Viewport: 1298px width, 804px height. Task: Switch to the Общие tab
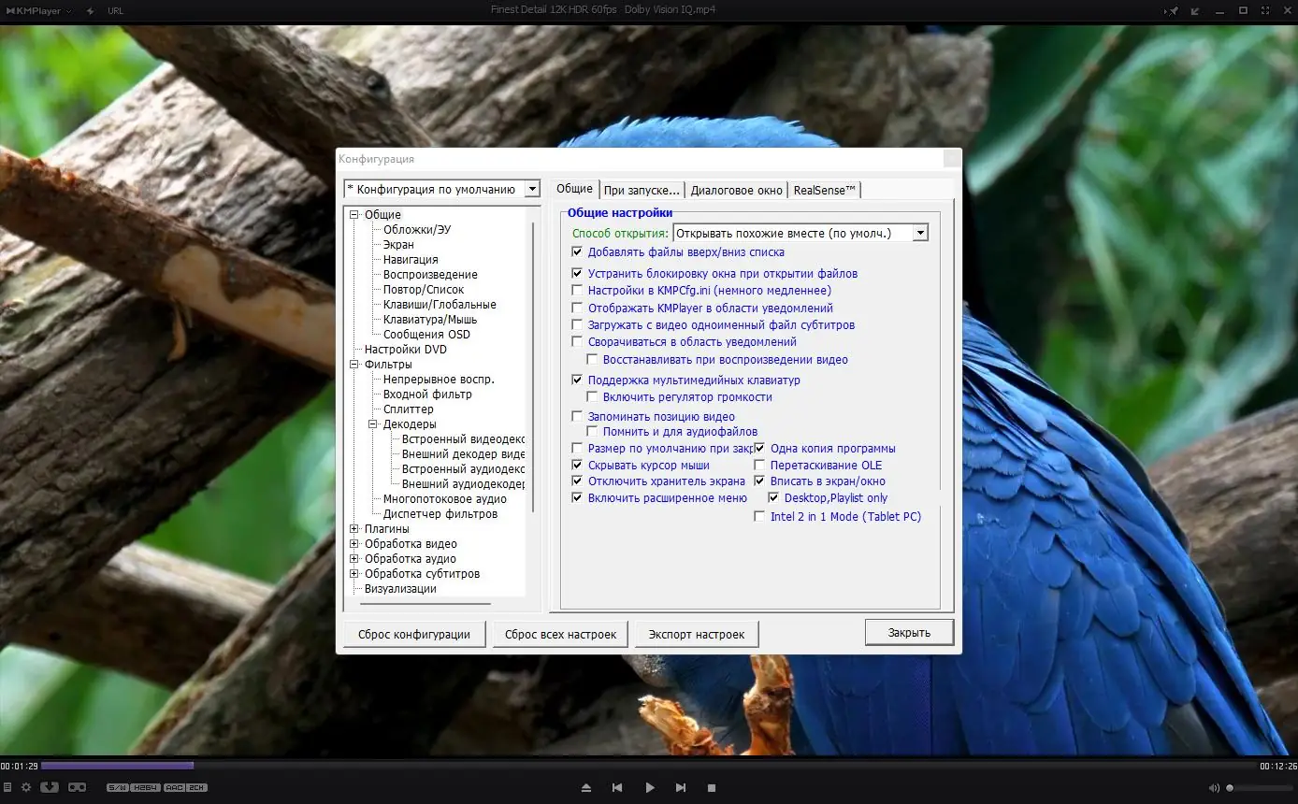[574, 189]
